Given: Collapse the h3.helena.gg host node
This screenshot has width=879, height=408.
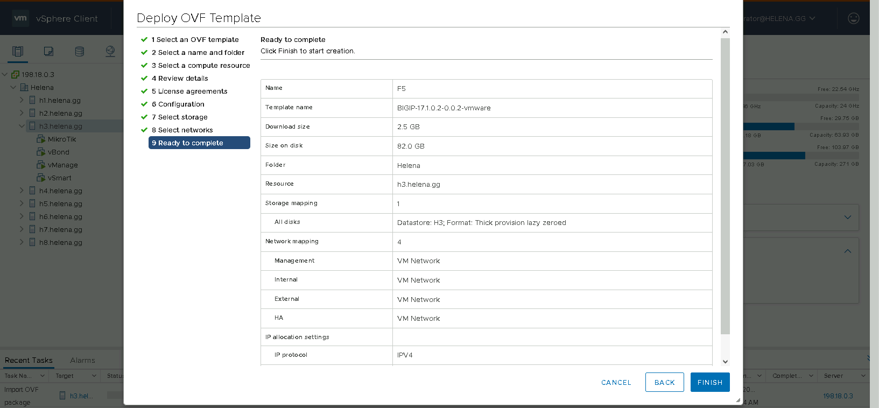Looking at the screenshot, I should (x=22, y=126).
